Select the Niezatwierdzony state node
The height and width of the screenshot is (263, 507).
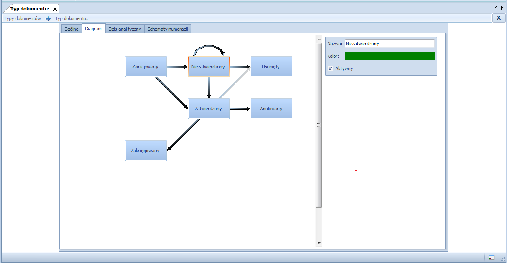click(209, 67)
